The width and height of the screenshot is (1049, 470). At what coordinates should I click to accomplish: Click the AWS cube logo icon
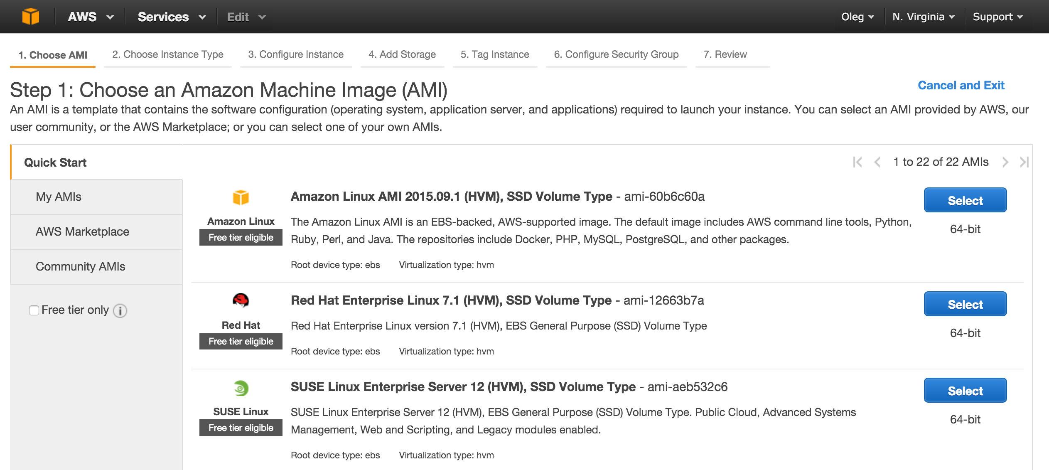pyautogui.click(x=30, y=17)
